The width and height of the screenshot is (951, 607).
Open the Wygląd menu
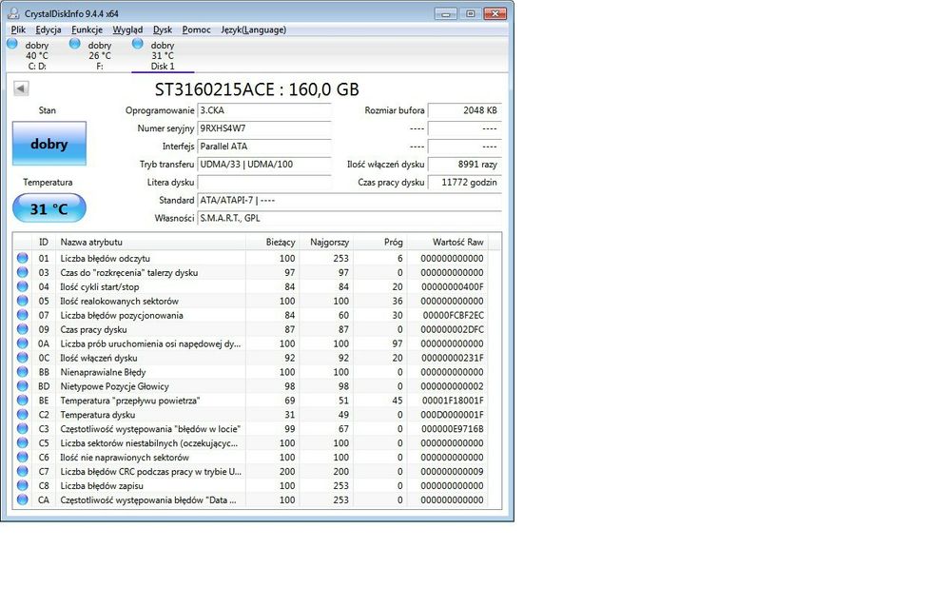point(127,29)
